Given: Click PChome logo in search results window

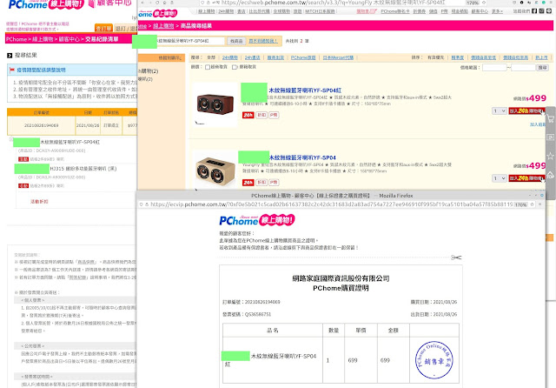Looking at the screenshot, I should pyautogui.click(x=158, y=14).
